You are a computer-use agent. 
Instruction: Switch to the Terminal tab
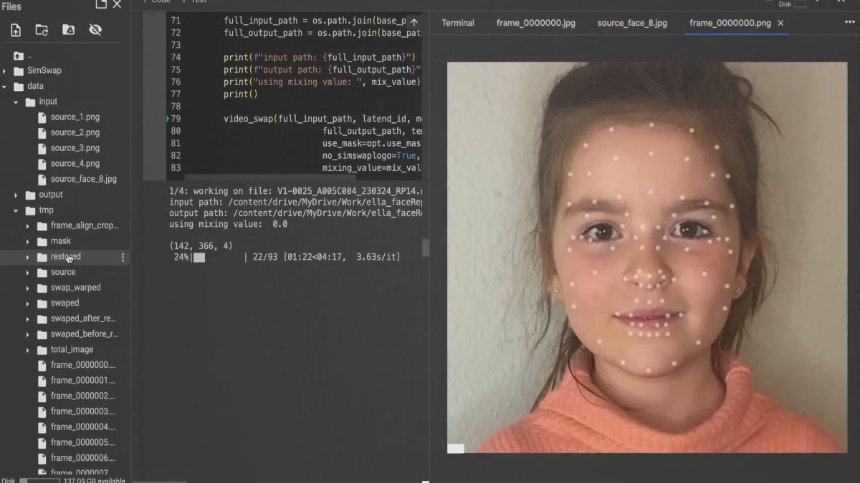458,23
